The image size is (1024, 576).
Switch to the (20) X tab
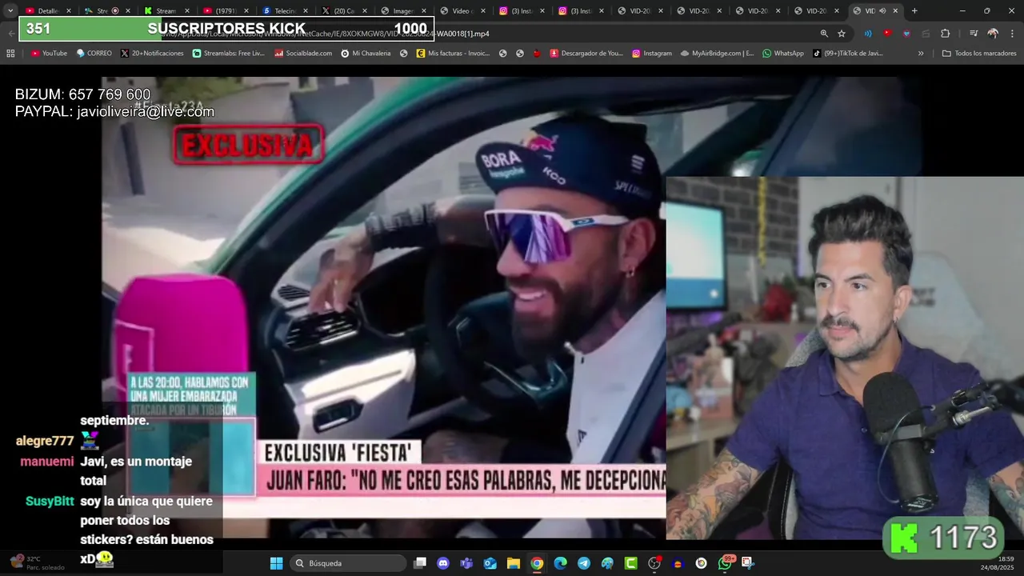pyautogui.click(x=342, y=10)
